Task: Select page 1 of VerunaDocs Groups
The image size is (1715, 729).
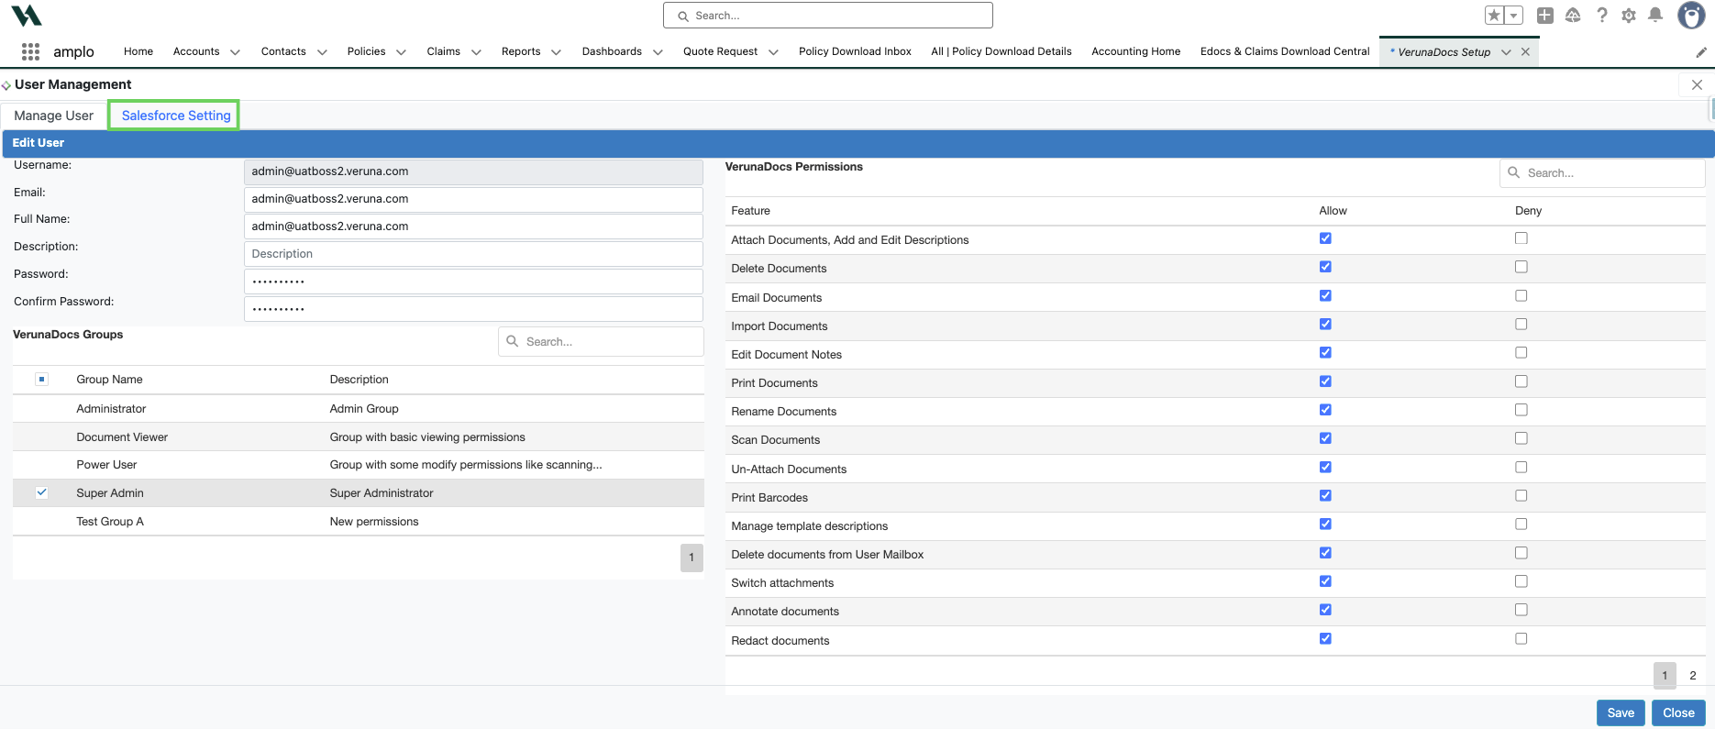Action: [x=692, y=558]
